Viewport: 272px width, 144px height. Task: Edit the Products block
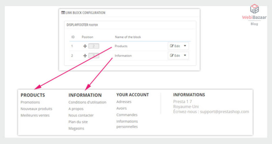(175, 46)
